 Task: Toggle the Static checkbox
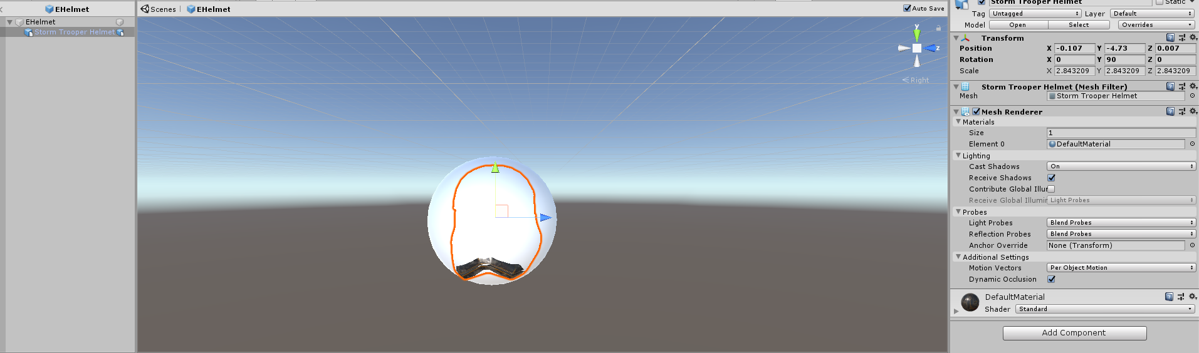[1160, 2]
